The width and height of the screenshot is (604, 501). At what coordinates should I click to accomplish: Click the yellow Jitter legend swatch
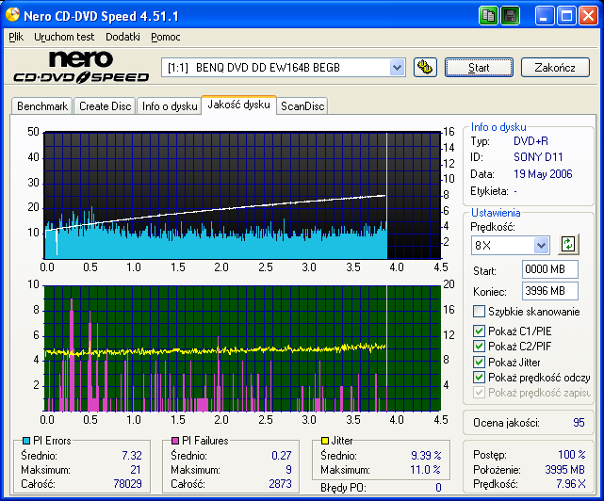pyautogui.click(x=325, y=441)
